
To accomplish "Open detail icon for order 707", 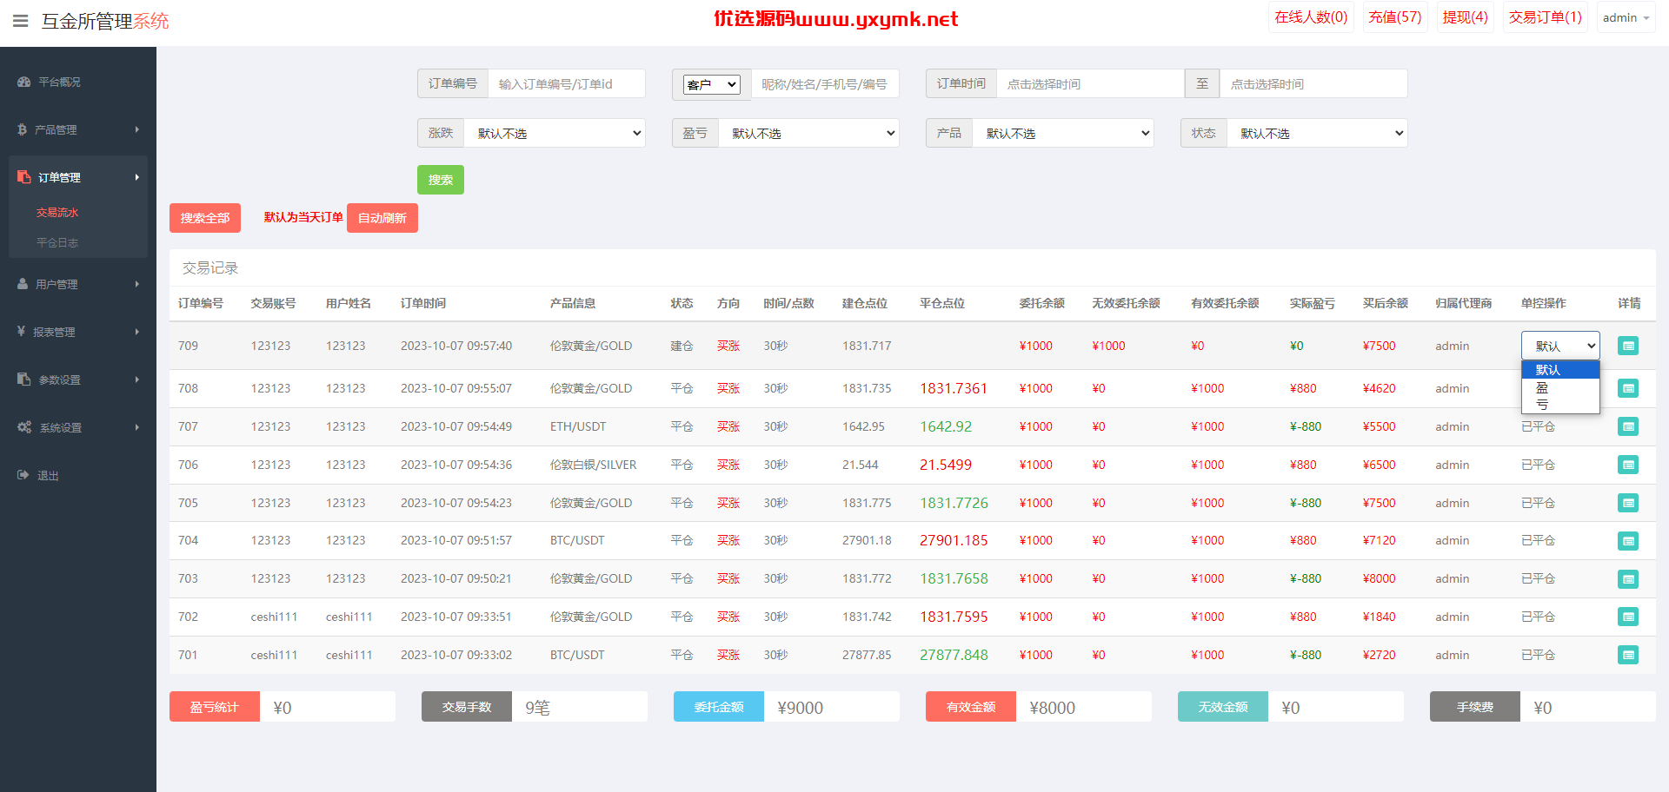I will (x=1628, y=426).
